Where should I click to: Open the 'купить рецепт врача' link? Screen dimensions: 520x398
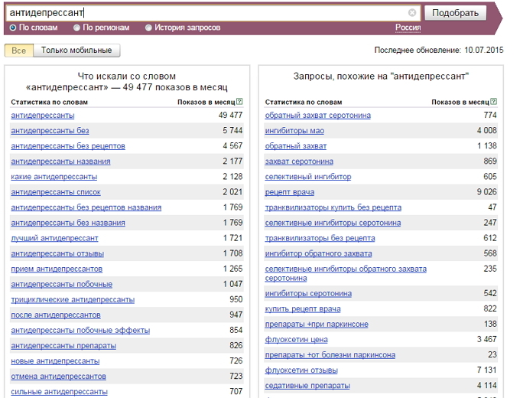(303, 309)
